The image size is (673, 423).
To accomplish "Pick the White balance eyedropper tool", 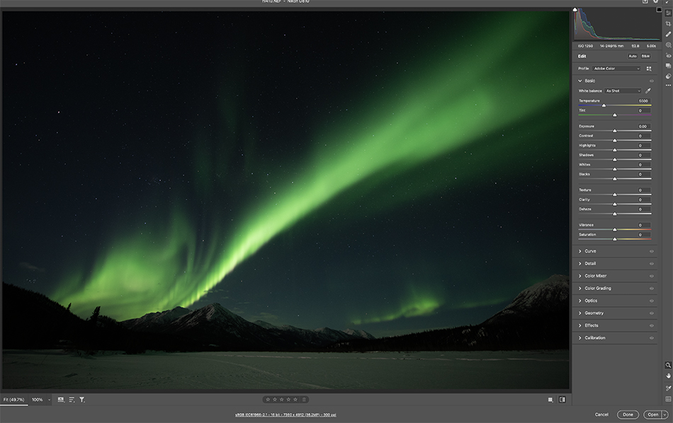I will pyautogui.click(x=648, y=91).
